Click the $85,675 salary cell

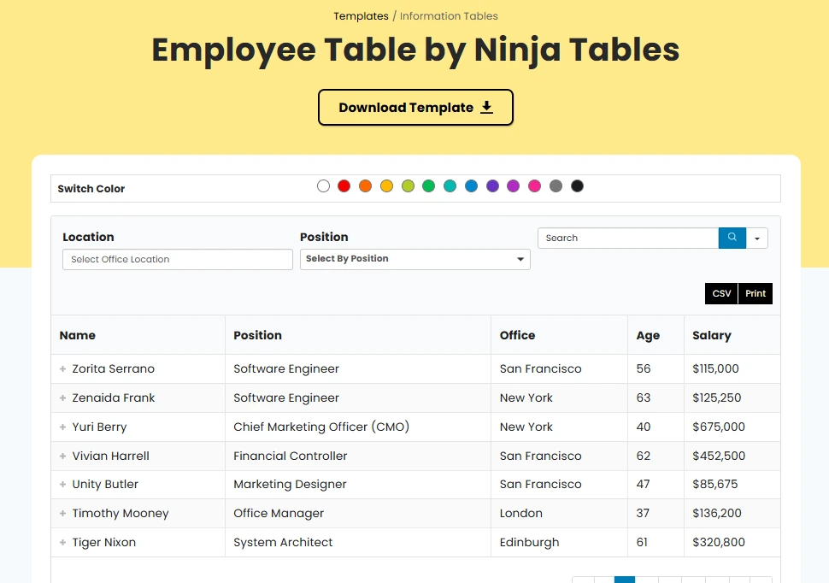pos(732,484)
